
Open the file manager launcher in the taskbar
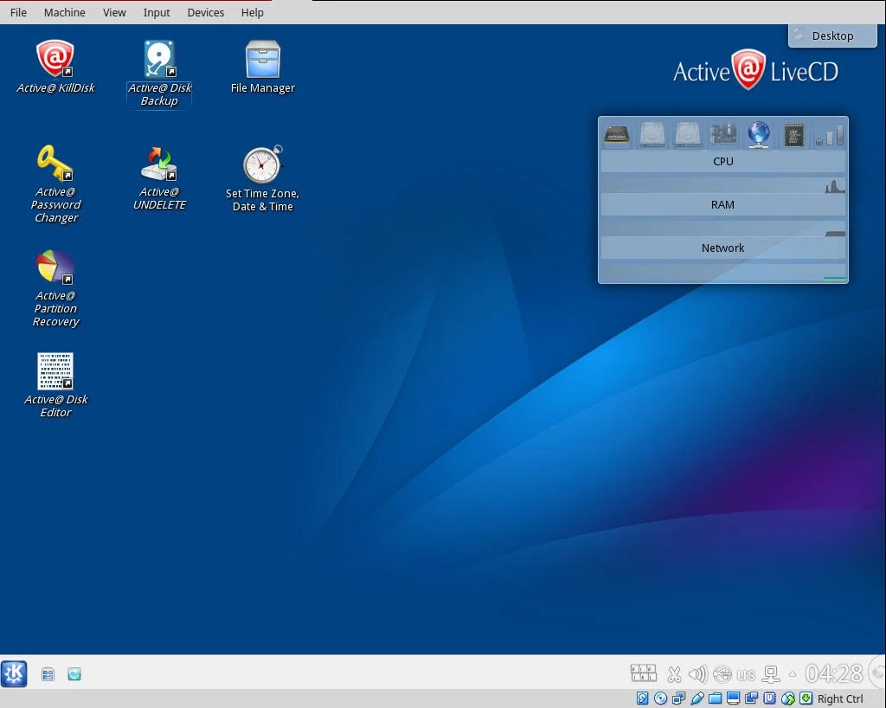48,674
